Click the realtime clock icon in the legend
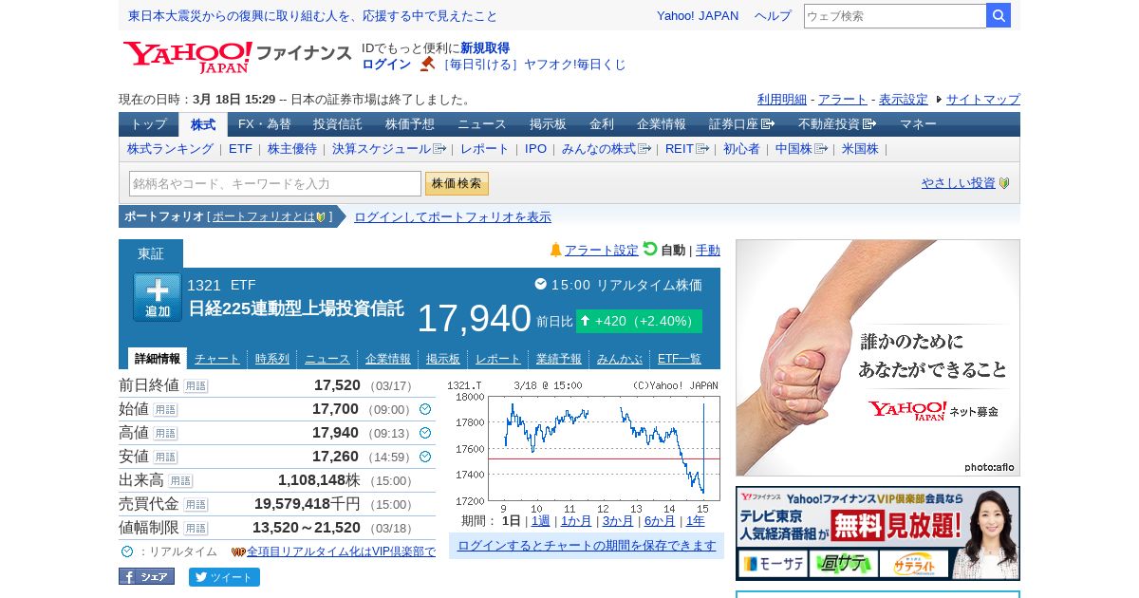 (127, 551)
